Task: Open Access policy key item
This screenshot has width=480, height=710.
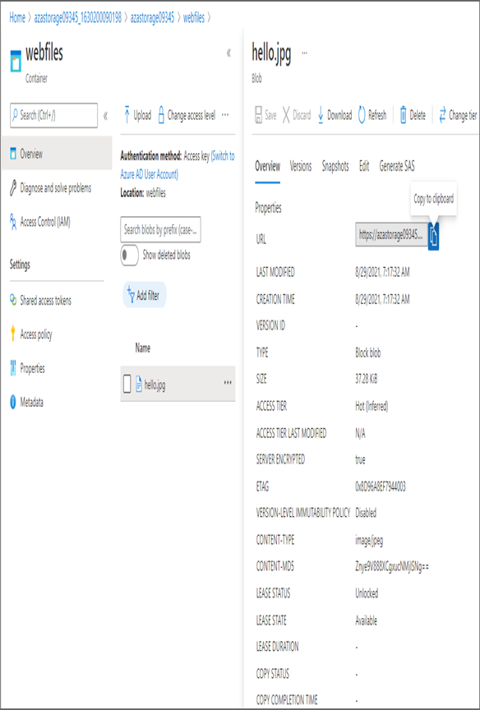Action: click(x=30, y=334)
